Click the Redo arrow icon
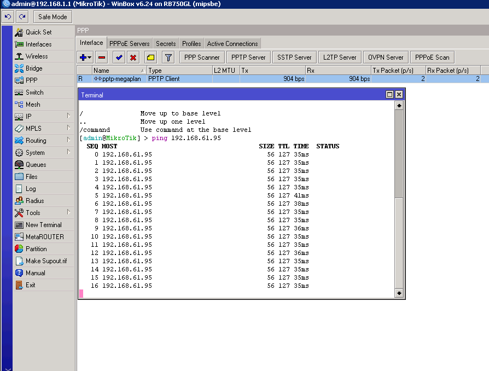The height and width of the screenshot is (371, 489). tap(22, 17)
